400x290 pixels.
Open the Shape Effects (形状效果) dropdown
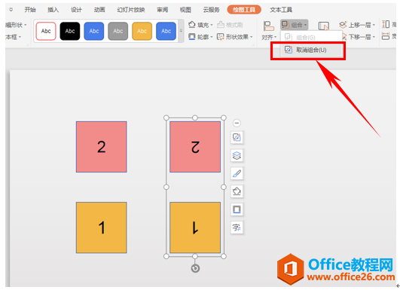pos(235,37)
